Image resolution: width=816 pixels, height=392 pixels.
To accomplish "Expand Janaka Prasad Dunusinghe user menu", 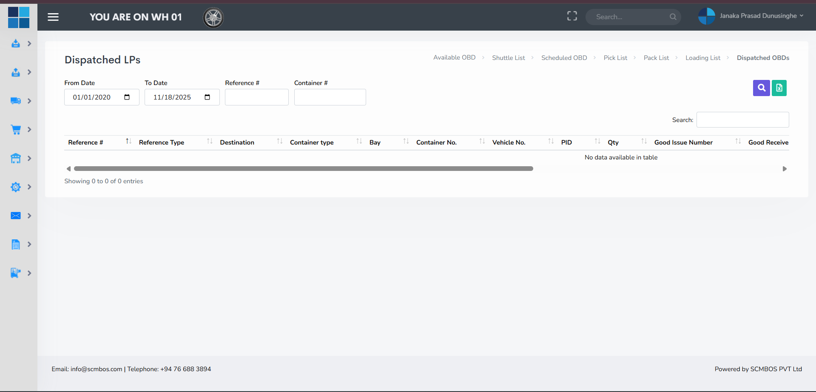I will pyautogui.click(x=761, y=16).
